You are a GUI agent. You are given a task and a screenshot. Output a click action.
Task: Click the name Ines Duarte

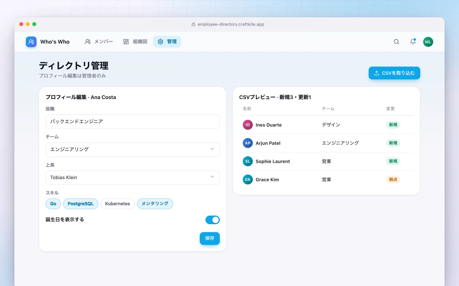269,125
